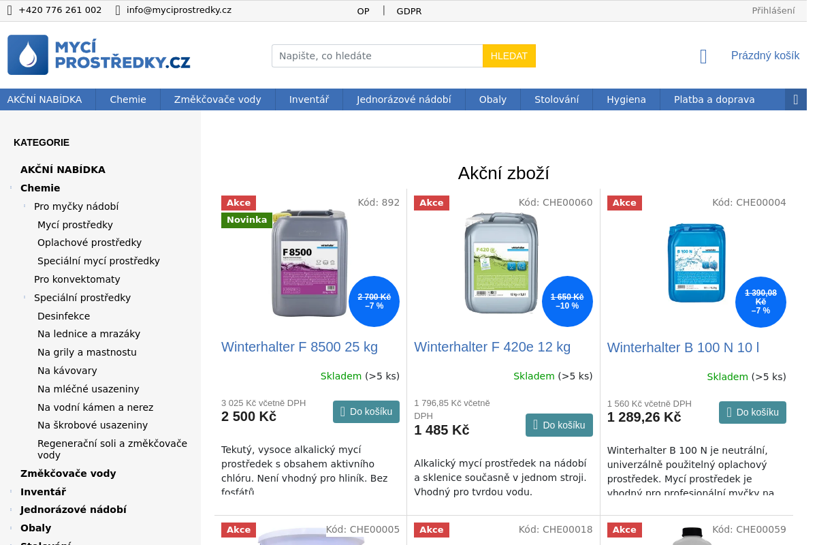This screenshot has width=817, height=545.
Task: Click the −7 % discount badge on Winterhalter B 100 N
Action: tap(760, 302)
